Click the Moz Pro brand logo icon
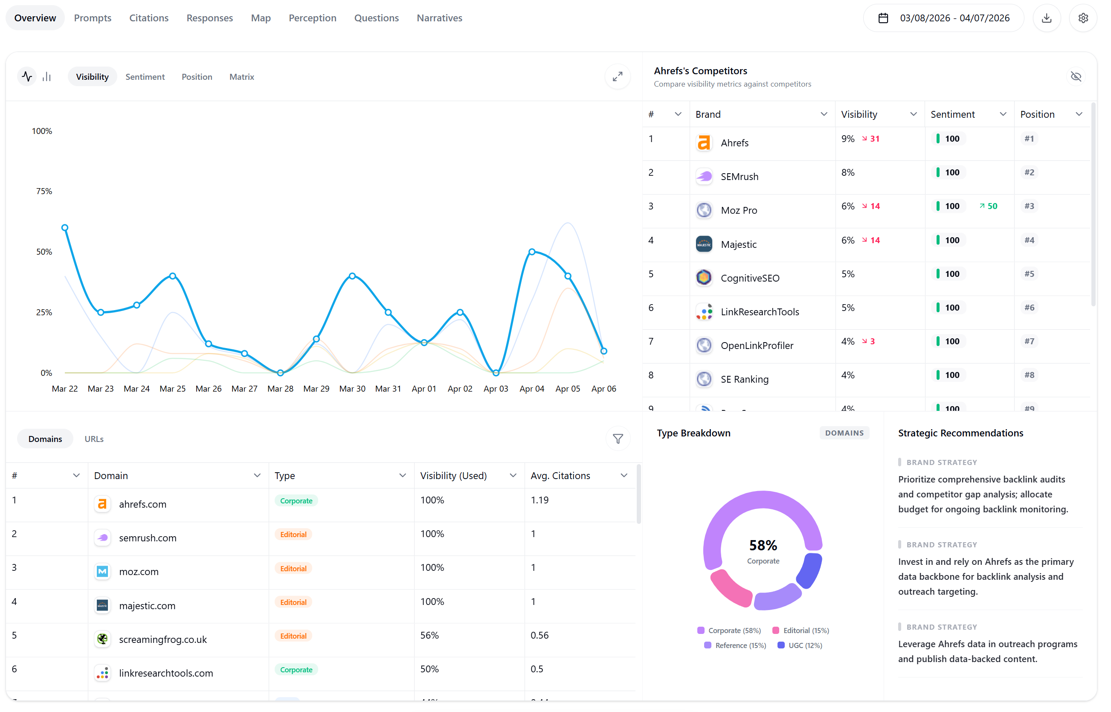 [x=704, y=210]
